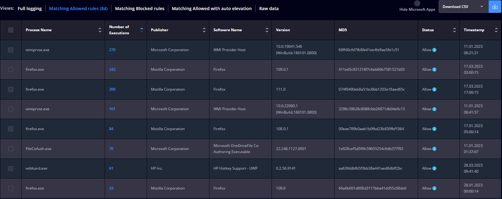Open the Download CSV dropdown

click(463, 6)
